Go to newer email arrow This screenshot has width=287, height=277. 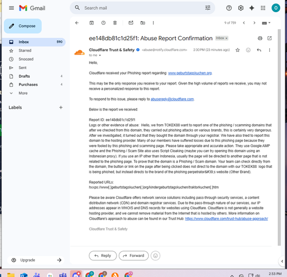pyautogui.click(x=244, y=23)
